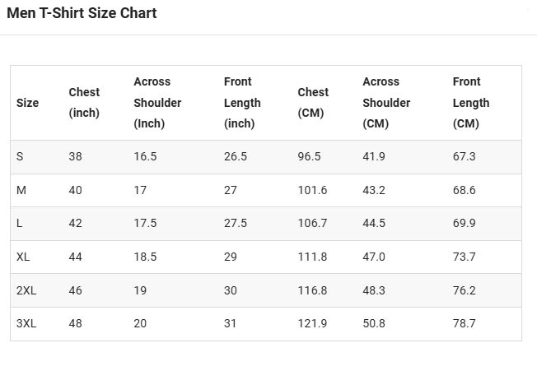537x366 pixels.
Task: Click the Front Length (CM) header
Action: [471, 103]
